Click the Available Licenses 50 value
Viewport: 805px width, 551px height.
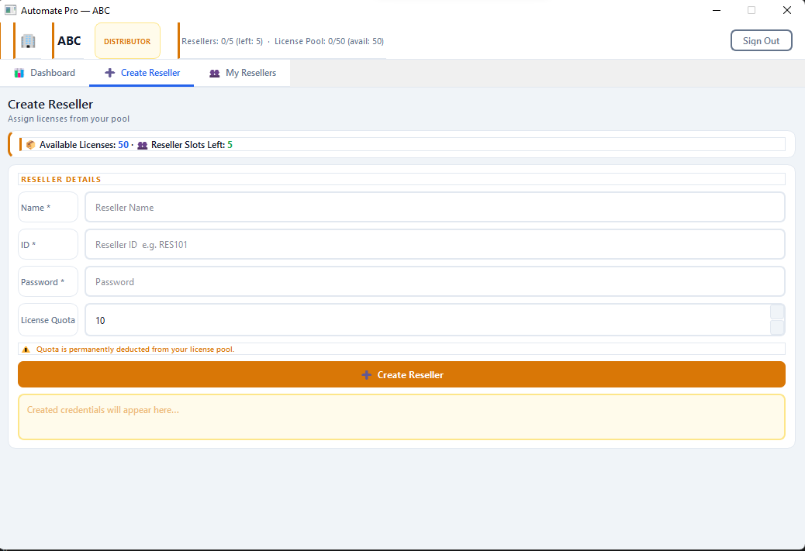pyautogui.click(x=123, y=145)
